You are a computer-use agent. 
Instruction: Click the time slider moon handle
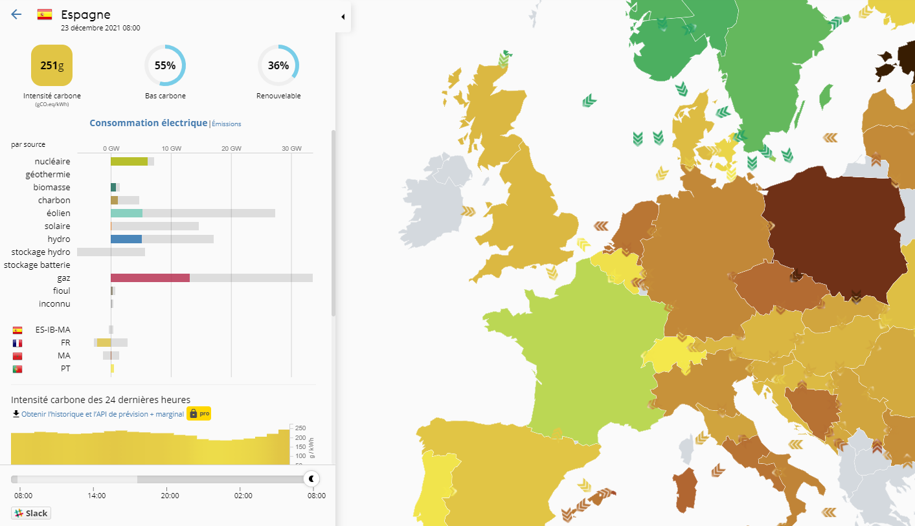click(312, 479)
